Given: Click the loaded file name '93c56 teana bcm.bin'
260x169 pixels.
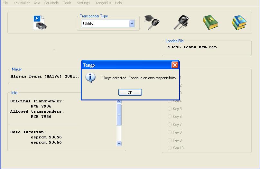Looking at the screenshot, I should tap(192, 47).
